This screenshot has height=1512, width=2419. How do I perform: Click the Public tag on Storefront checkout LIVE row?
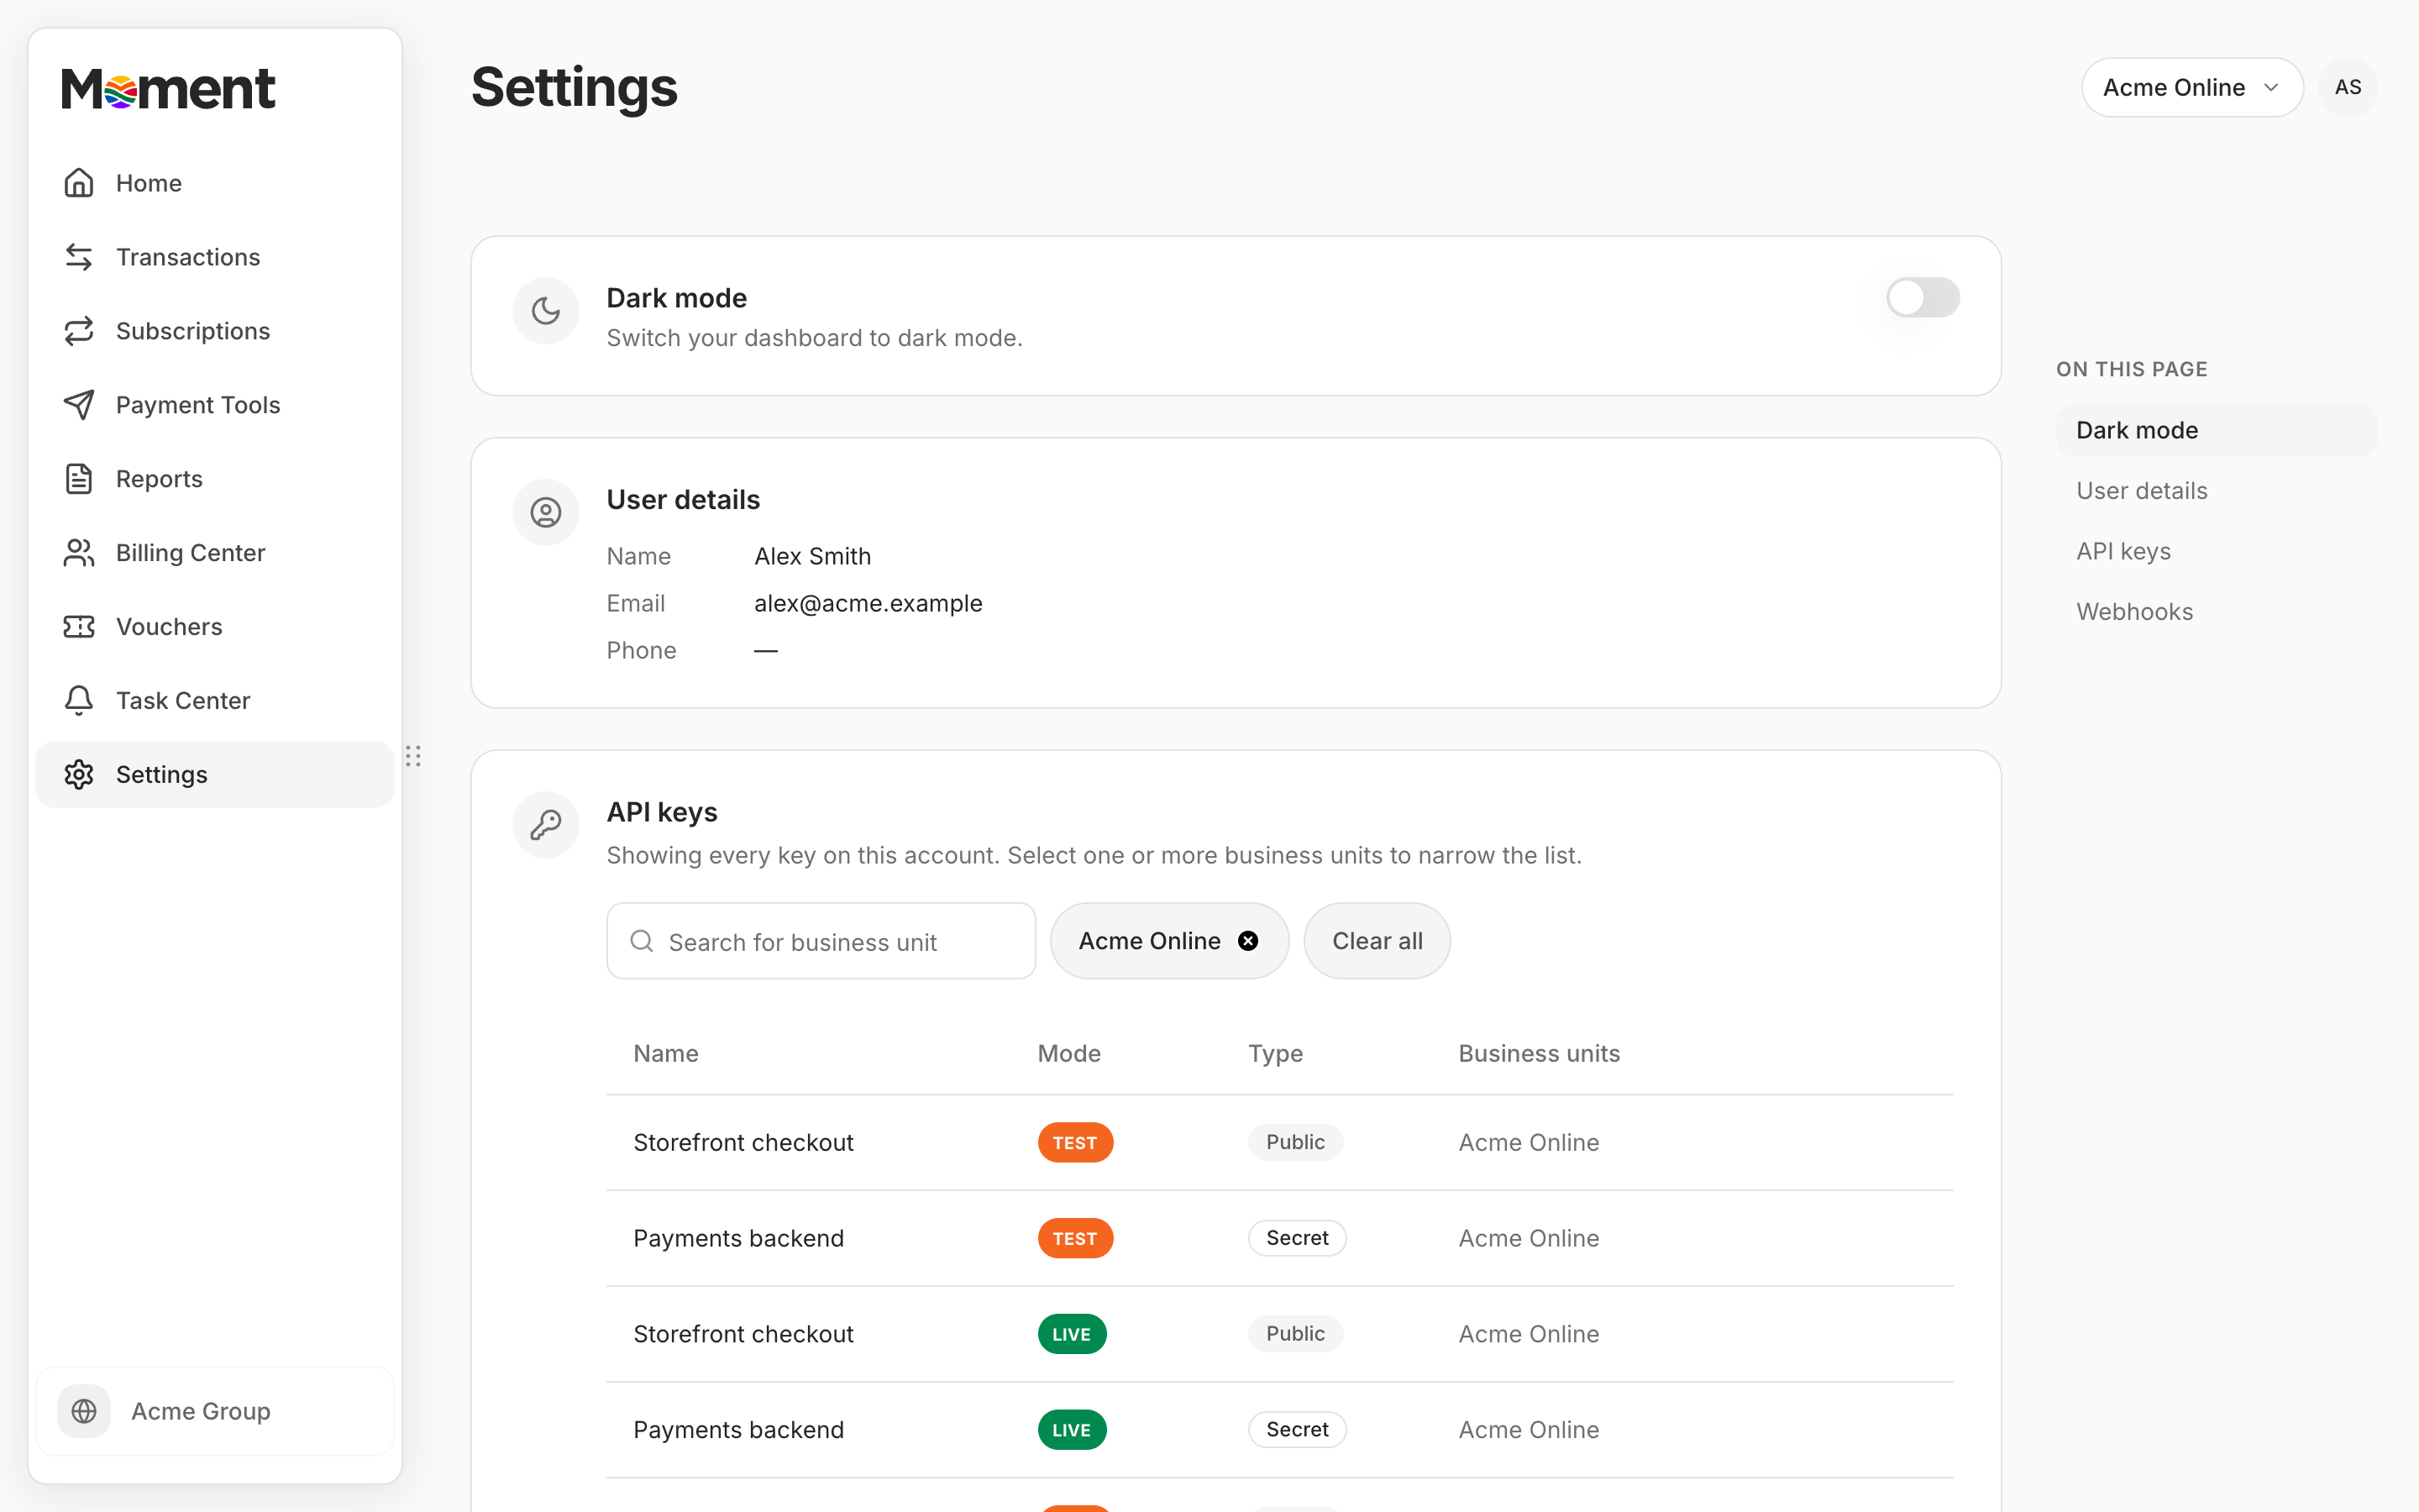[x=1295, y=1334]
